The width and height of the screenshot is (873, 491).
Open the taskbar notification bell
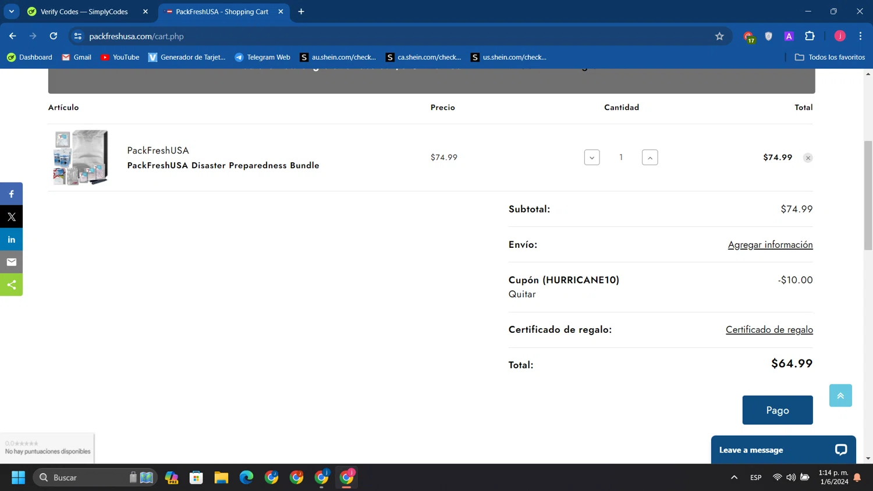tap(857, 478)
